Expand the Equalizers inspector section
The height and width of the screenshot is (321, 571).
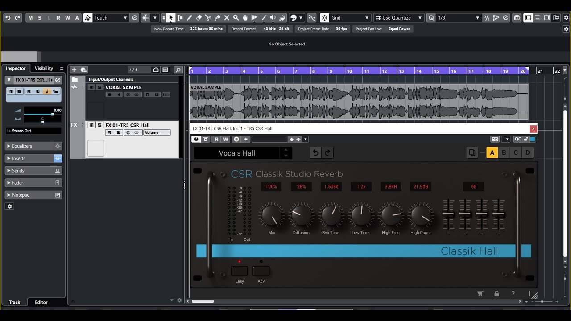[x=30, y=146]
